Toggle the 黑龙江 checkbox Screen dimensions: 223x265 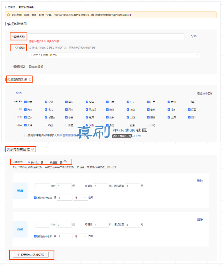click(x=87, y=109)
